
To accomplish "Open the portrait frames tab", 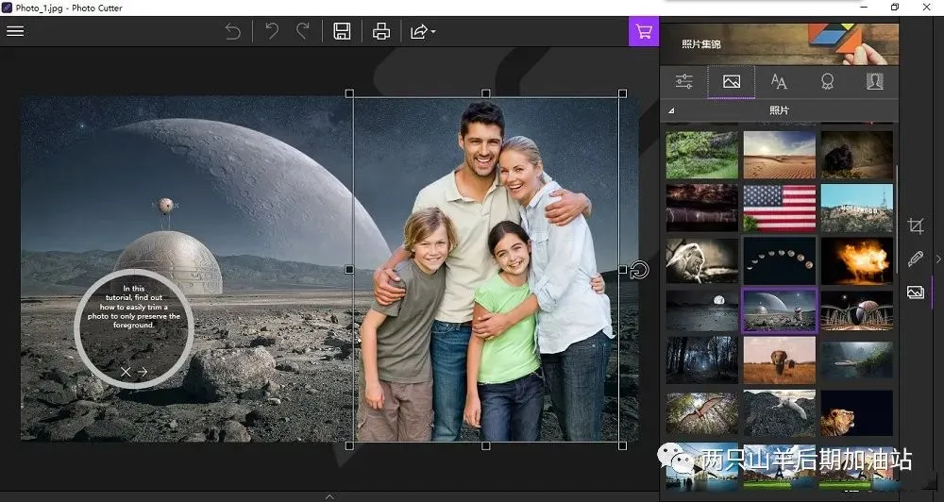I will pyautogui.click(x=874, y=82).
